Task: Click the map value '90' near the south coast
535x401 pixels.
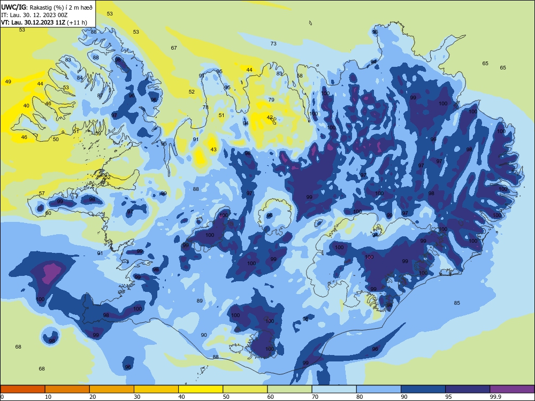Action: [204, 335]
